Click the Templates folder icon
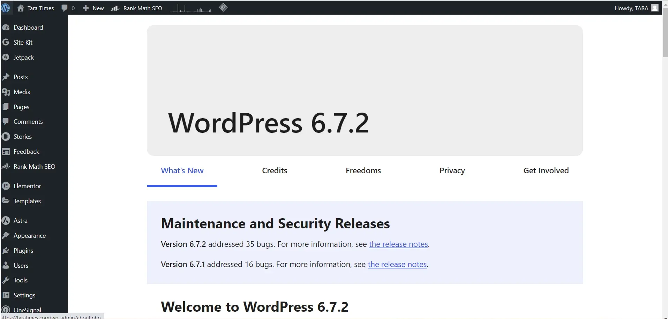 (6, 200)
